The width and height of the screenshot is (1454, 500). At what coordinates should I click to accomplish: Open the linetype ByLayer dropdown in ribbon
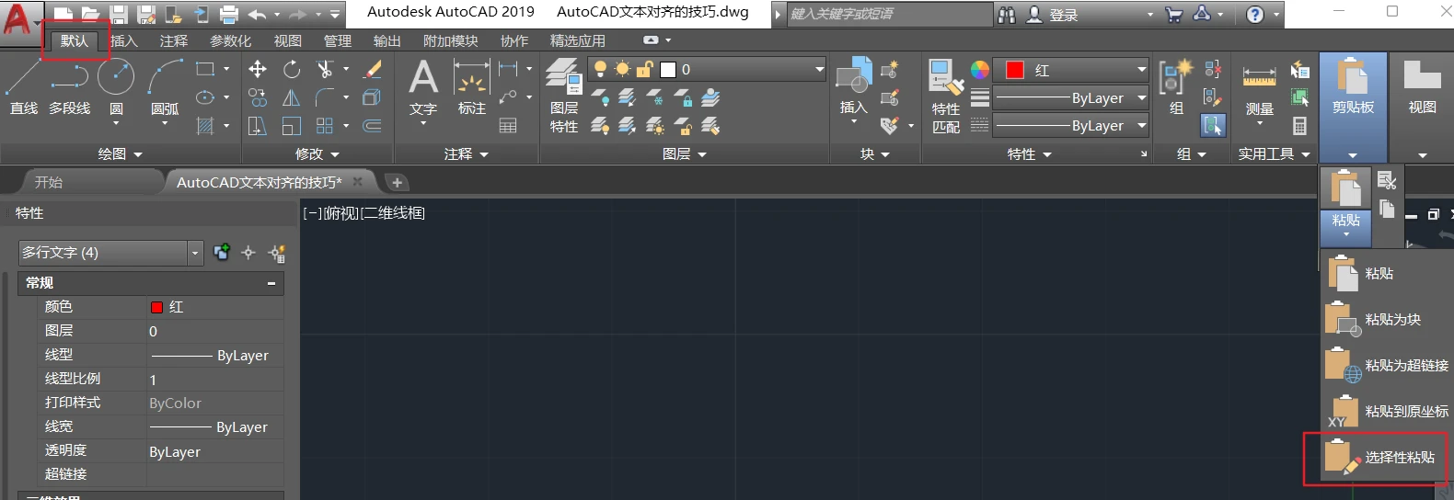coord(1072,125)
